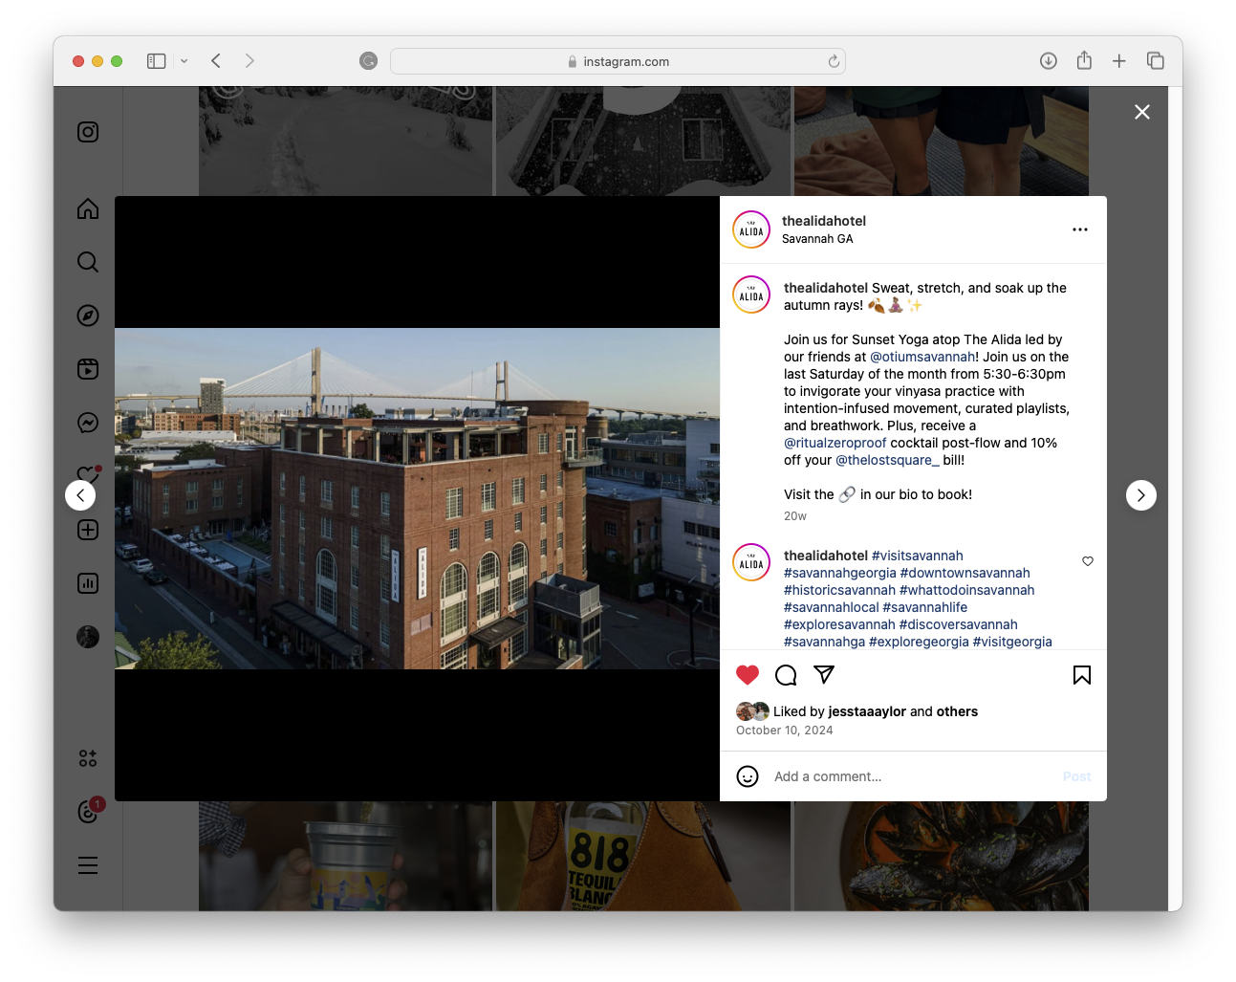The image size is (1236, 982).
Task: Click the October 10, 2024 date
Action: (784, 731)
